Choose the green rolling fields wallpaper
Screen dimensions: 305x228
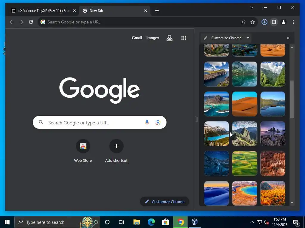pos(245,164)
